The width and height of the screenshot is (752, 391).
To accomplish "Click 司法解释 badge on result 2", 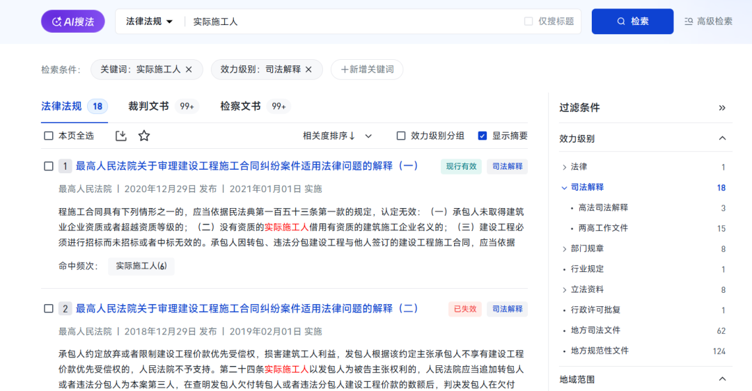I will click(508, 309).
